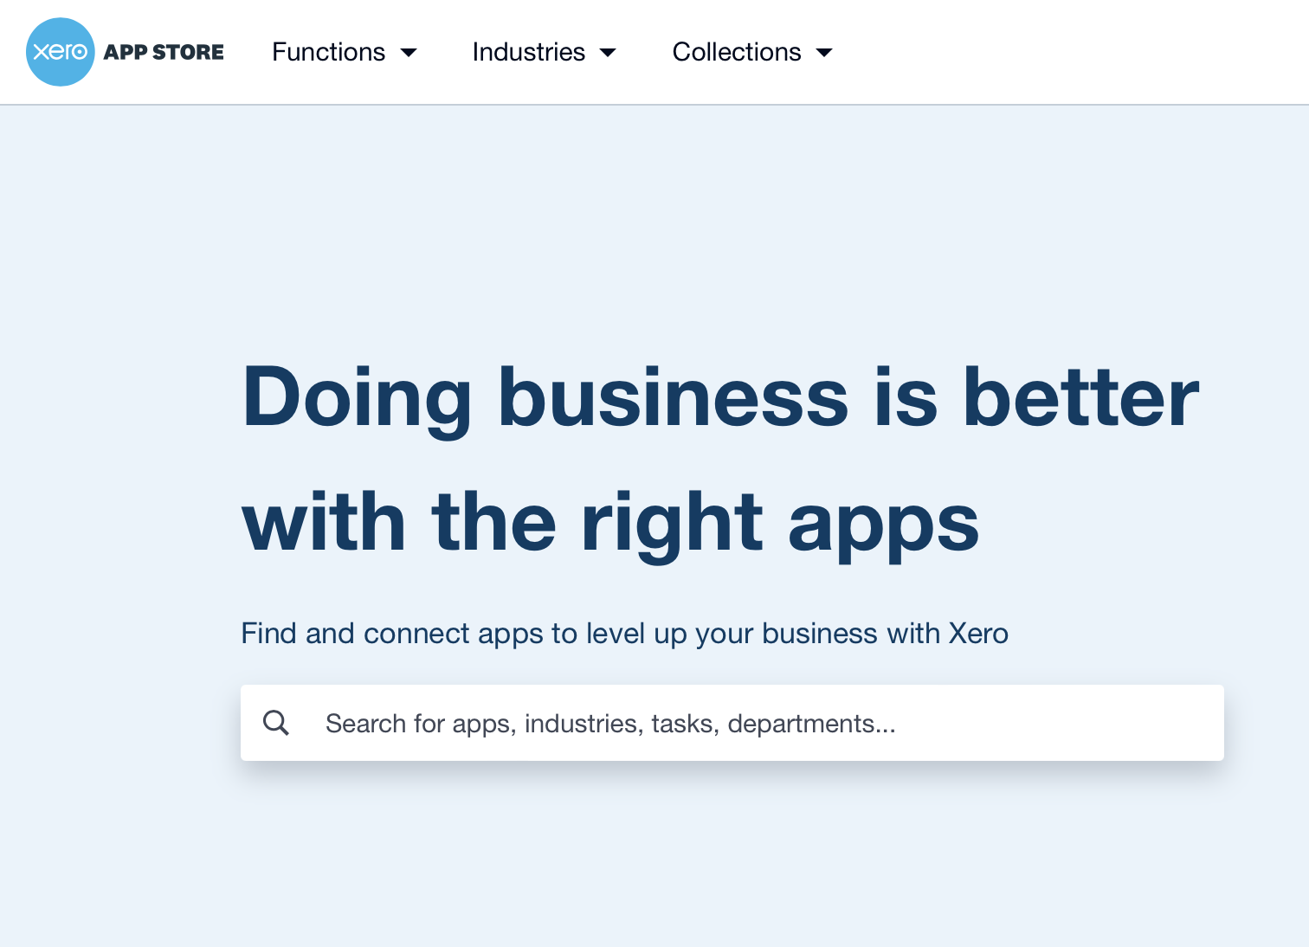Click the white search bar area
This screenshot has width=1309, height=947.
pos(732,723)
